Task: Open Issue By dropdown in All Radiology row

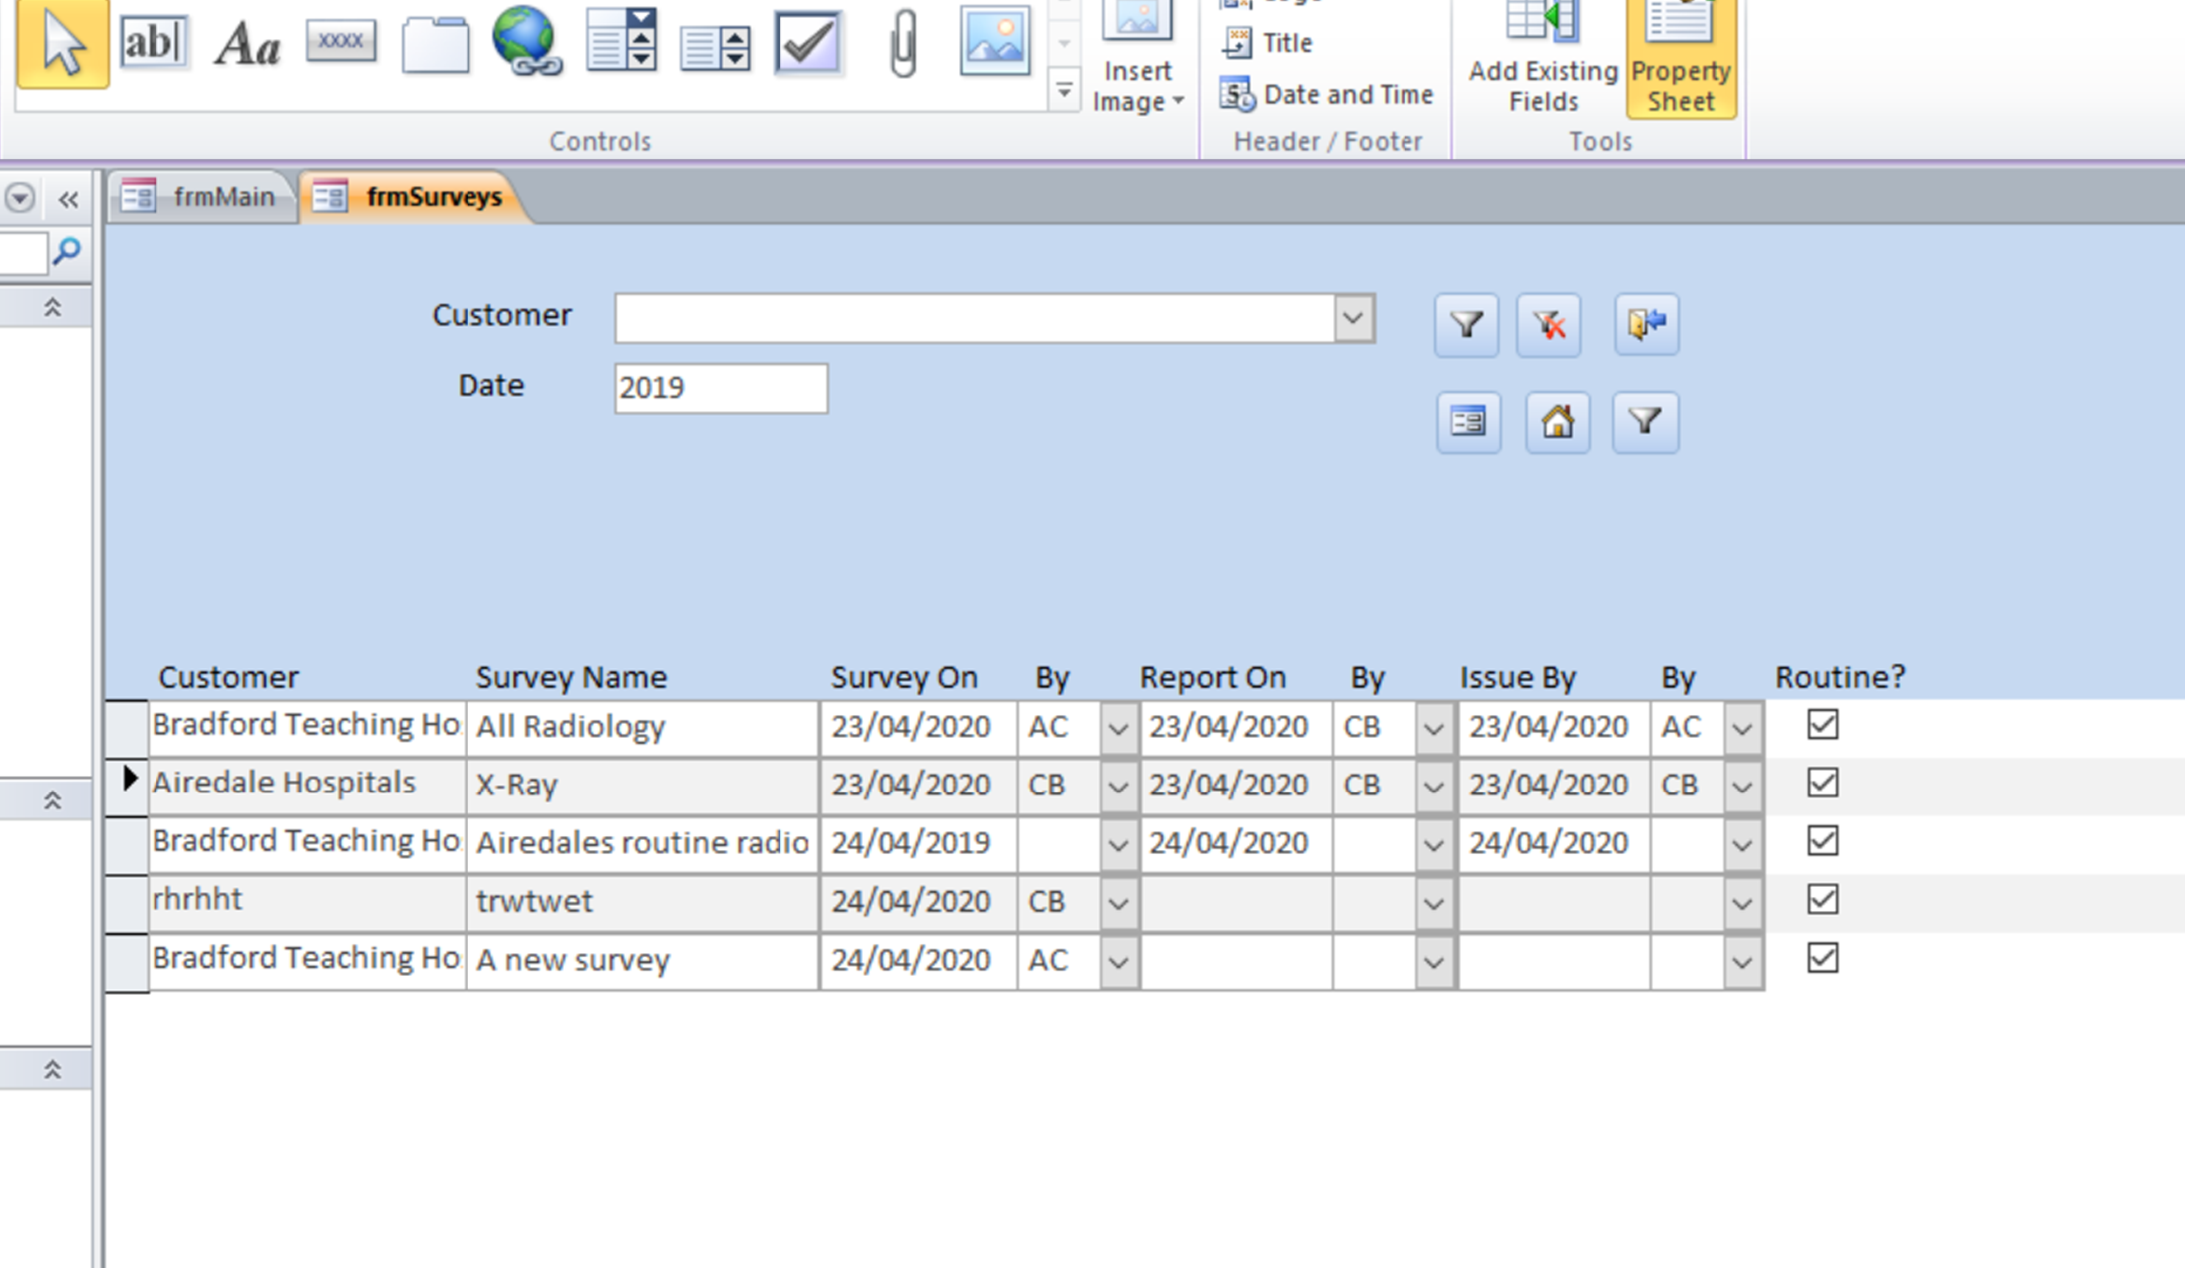Action: 1742,728
